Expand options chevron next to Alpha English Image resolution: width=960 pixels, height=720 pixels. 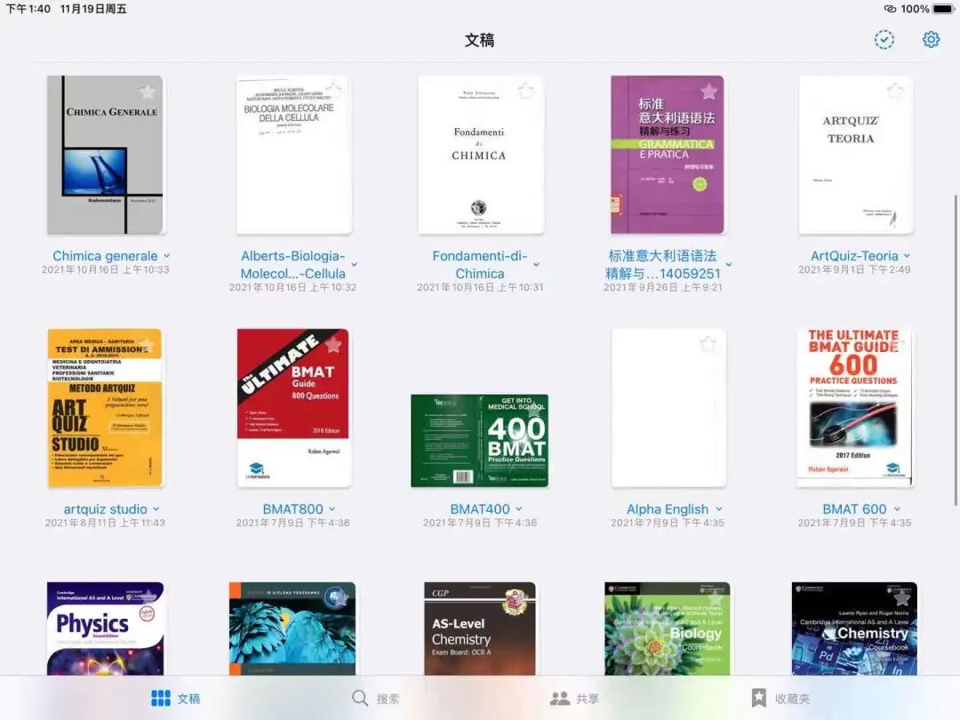click(719, 509)
